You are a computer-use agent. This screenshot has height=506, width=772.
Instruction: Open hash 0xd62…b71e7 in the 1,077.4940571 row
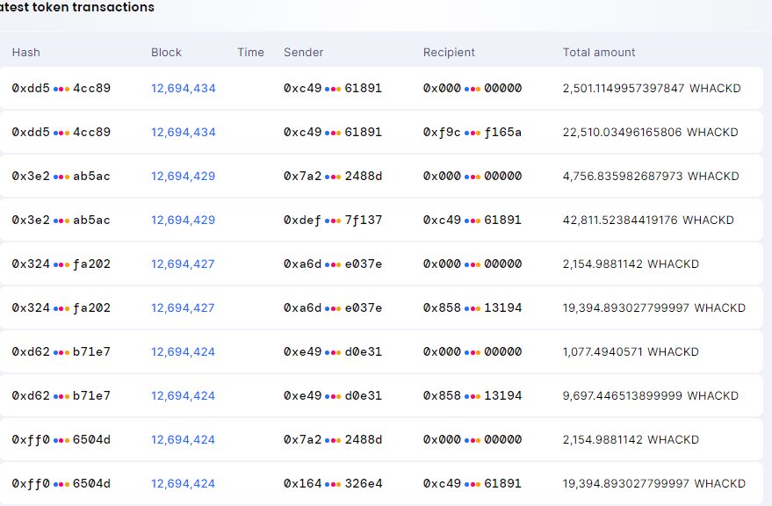point(61,351)
